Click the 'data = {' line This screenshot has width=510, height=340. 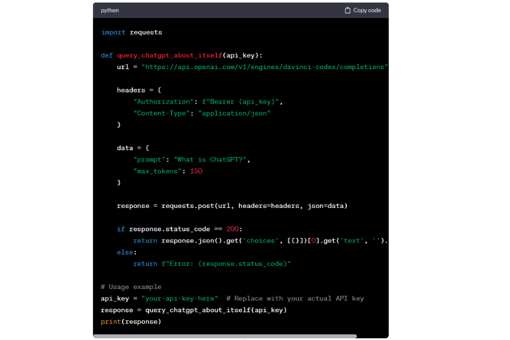coord(133,148)
